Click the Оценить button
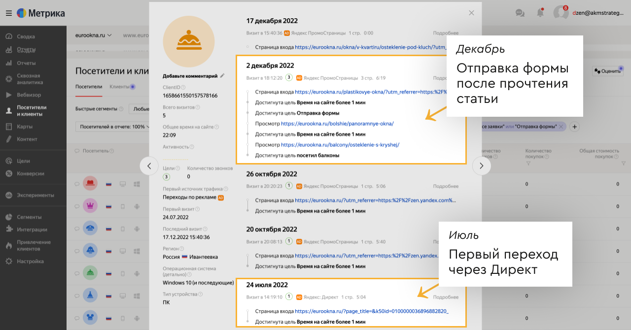The width and height of the screenshot is (631, 330). [608, 71]
